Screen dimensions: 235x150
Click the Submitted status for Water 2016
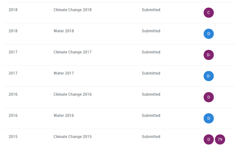(151, 116)
